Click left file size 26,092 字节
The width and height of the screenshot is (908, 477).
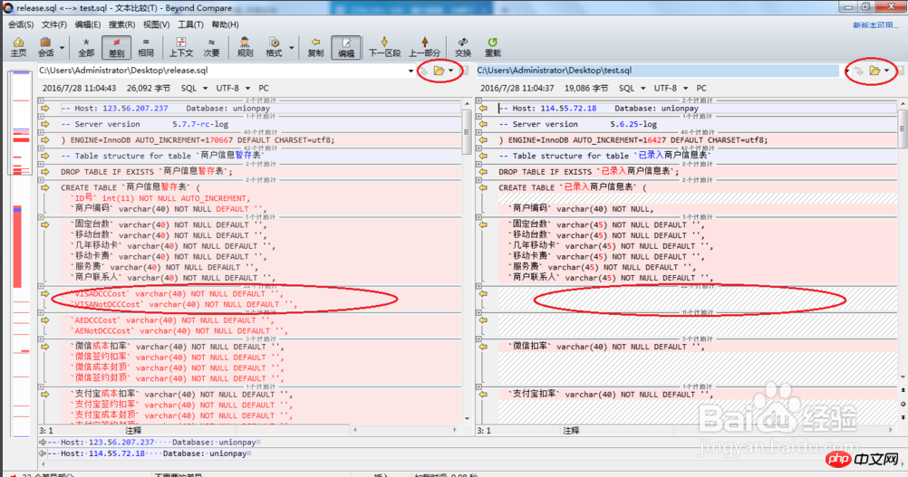[x=149, y=88]
